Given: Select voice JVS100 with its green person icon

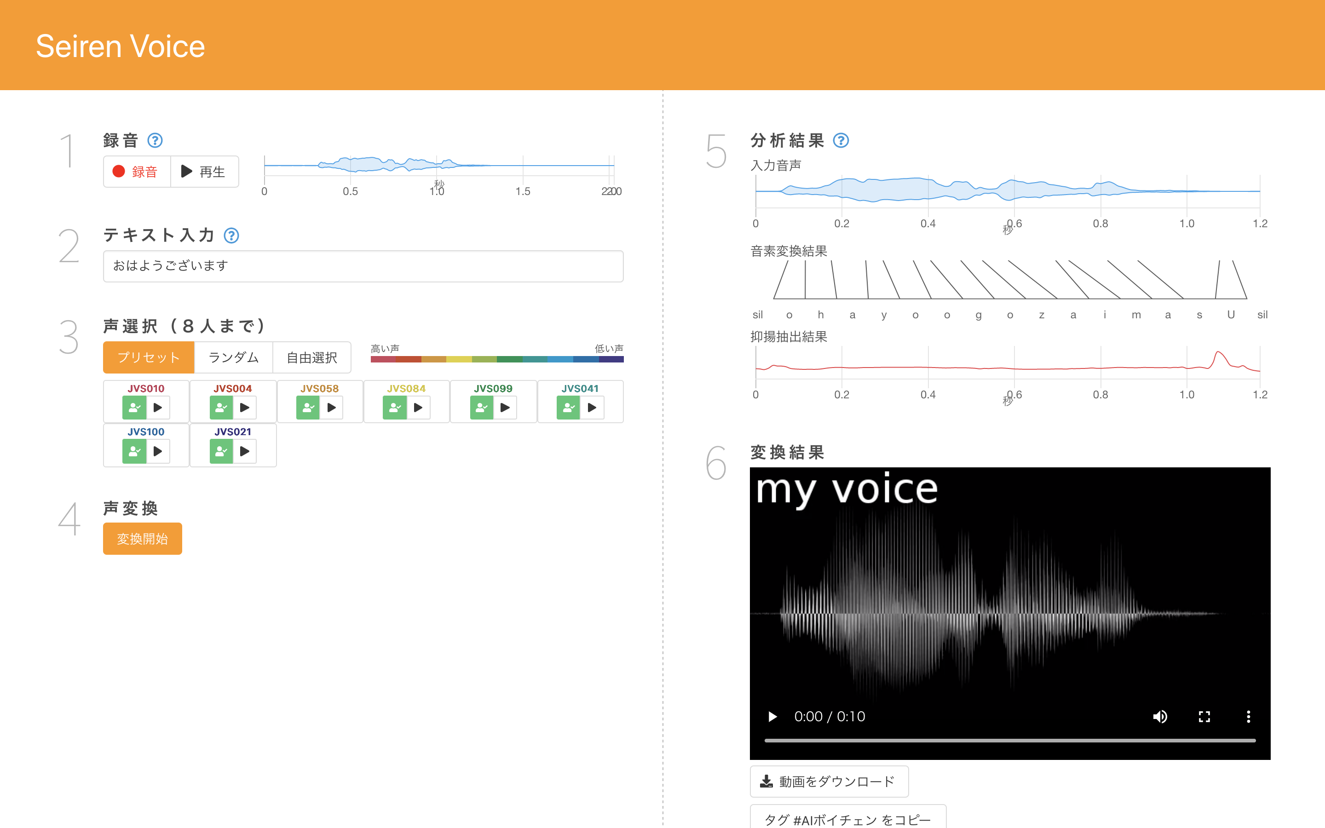Looking at the screenshot, I should [134, 451].
